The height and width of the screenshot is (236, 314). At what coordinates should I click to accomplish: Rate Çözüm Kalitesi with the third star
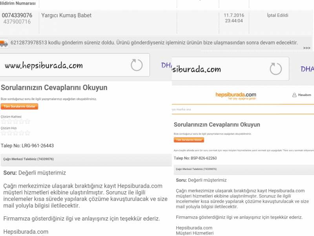15,121
